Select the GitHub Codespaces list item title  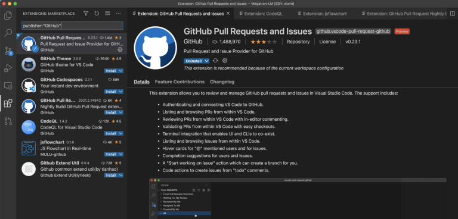pyautogui.click(x=62, y=79)
